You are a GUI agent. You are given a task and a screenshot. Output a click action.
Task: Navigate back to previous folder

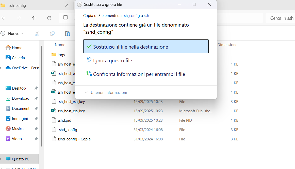[x=4, y=18]
